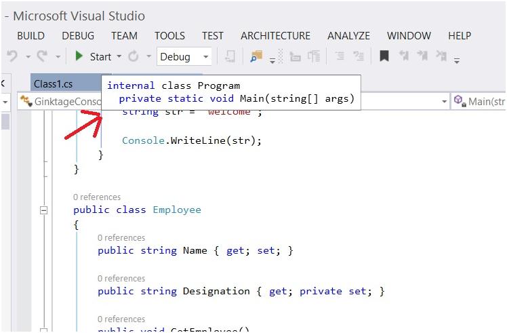Click the Increase Line Indent icon
Screen dimensions: 507x333
pyautogui.click(x=359, y=56)
